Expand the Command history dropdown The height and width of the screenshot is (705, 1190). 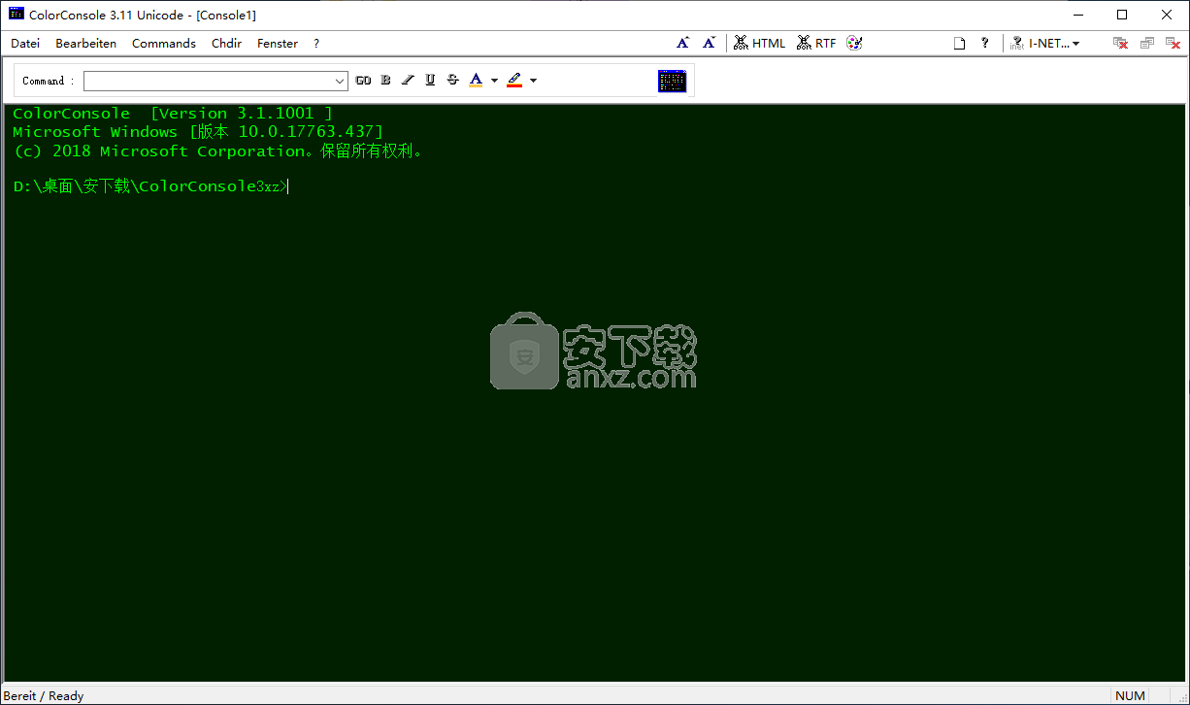[340, 81]
